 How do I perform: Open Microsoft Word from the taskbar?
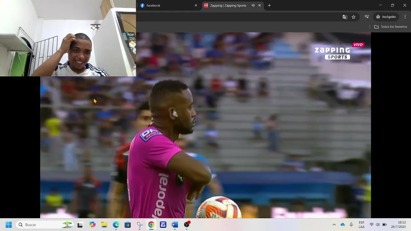coord(175,225)
